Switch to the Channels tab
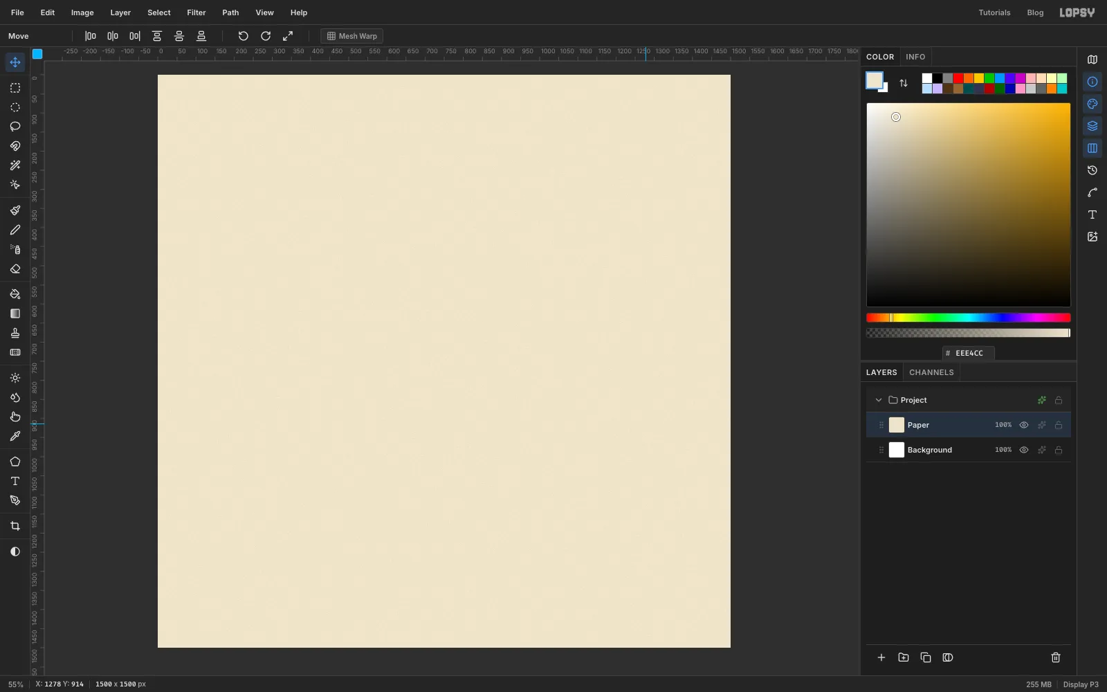Image resolution: width=1107 pixels, height=692 pixels. 931,372
